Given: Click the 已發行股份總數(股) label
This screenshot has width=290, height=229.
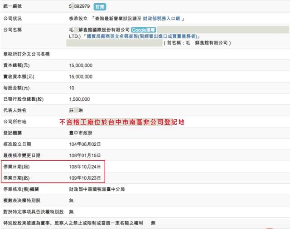Looking at the screenshot, I should 24,99.
